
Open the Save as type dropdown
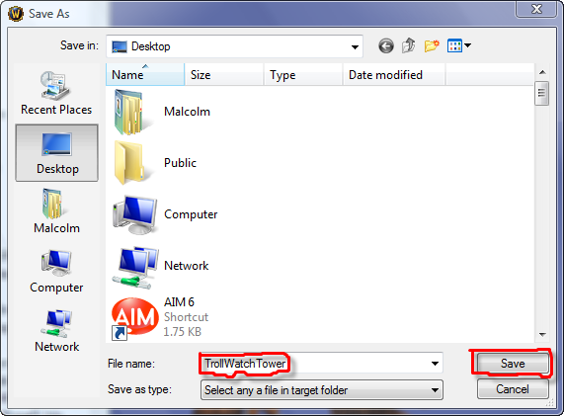(x=322, y=390)
